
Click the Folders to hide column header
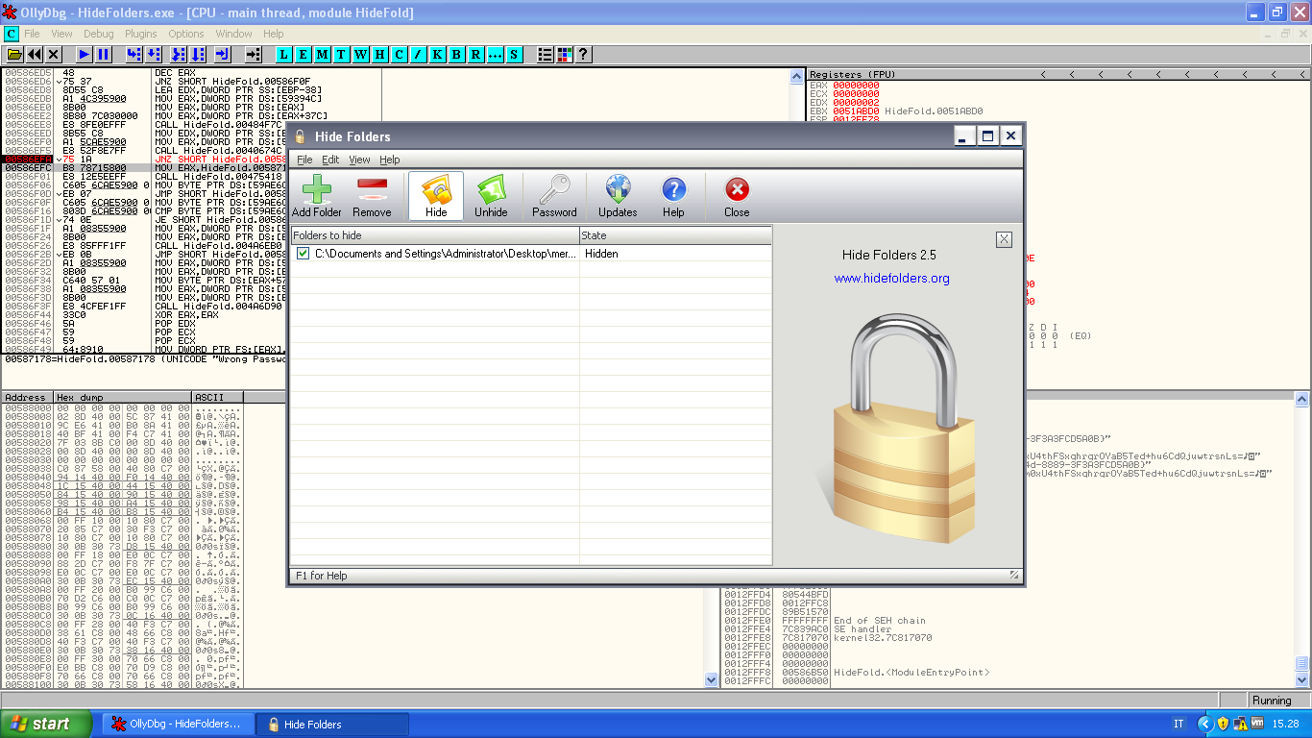[435, 235]
